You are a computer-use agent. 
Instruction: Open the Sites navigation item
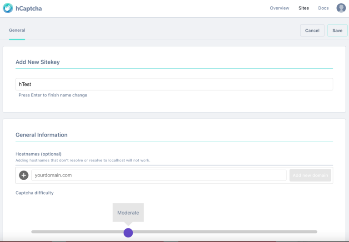coord(304,8)
